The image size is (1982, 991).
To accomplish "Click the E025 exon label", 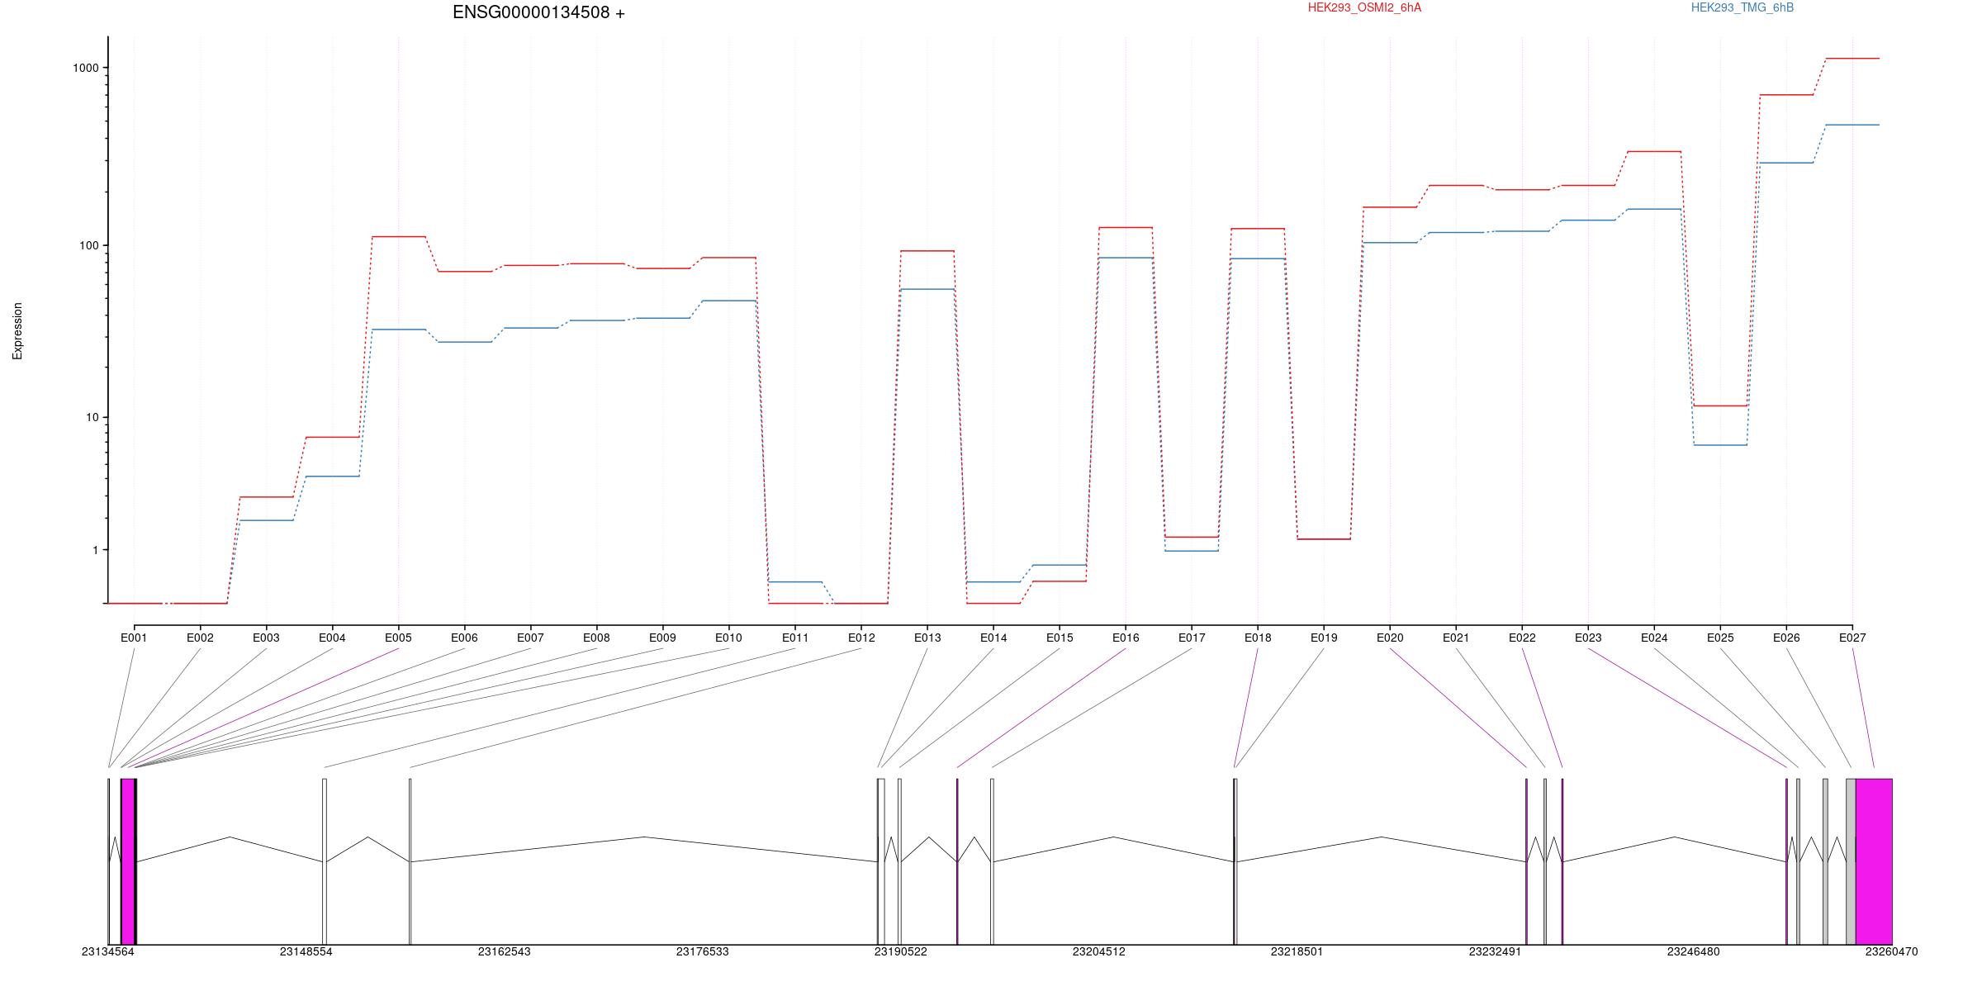I will 1720,638.
